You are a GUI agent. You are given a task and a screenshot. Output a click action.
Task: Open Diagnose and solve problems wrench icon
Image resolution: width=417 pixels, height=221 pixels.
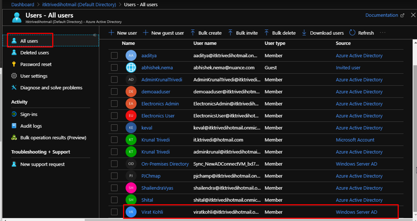(x=14, y=88)
